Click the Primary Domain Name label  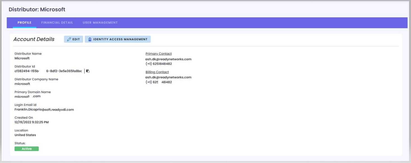(x=33, y=92)
